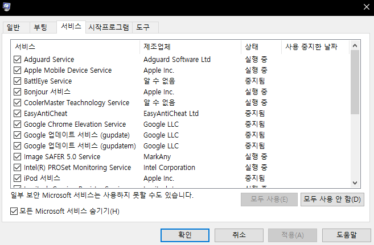This screenshot has height=245, width=374.
Task: Toggle the Apple Mobile Device Service checkbox
Action: click(17, 70)
